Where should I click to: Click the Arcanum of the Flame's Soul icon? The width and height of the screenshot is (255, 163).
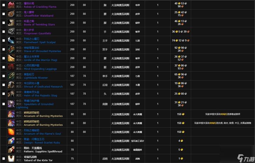coord(11,132)
